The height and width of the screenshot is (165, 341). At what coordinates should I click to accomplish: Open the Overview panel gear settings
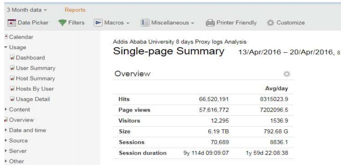click(x=287, y=75)
